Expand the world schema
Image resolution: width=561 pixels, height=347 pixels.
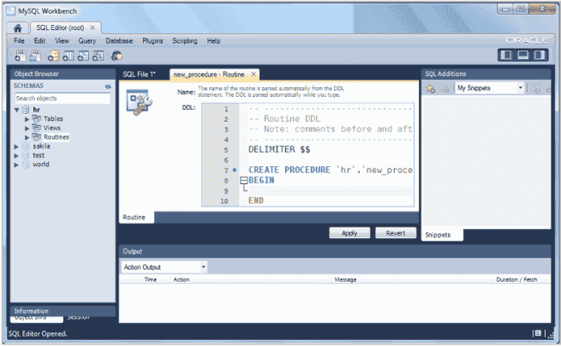tap(16, 165)
